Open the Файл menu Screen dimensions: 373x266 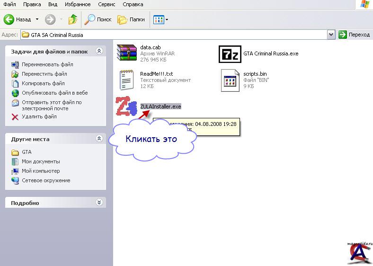(x=9, y=4)
